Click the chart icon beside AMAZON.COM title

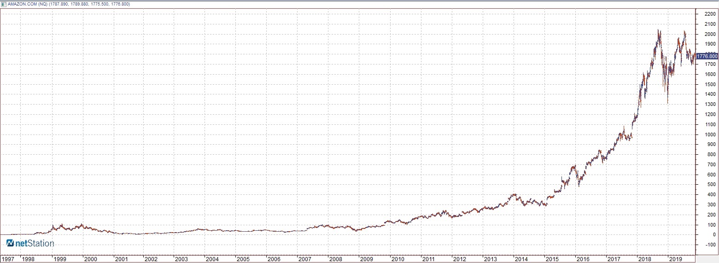(4, 4)
